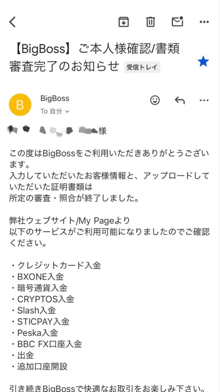Reply using the curved arrow icon
220x392 pixels.
(x=180, y=100)
